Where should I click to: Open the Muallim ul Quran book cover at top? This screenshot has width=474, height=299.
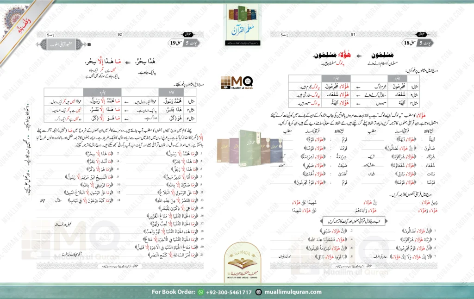click(x=237, y=25)
